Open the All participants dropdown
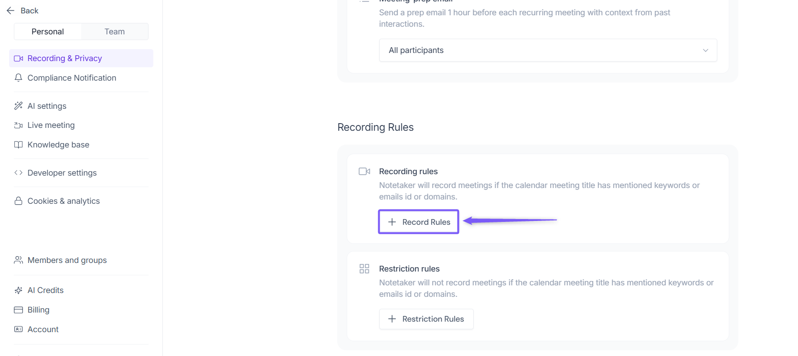This screenshot has height=356, width=798. point(547,50)
